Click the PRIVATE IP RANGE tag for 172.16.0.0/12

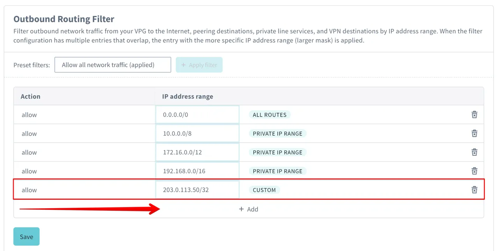[277, 152]
